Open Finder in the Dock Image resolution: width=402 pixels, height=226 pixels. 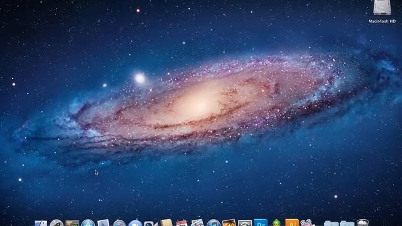tap(41, 223)
